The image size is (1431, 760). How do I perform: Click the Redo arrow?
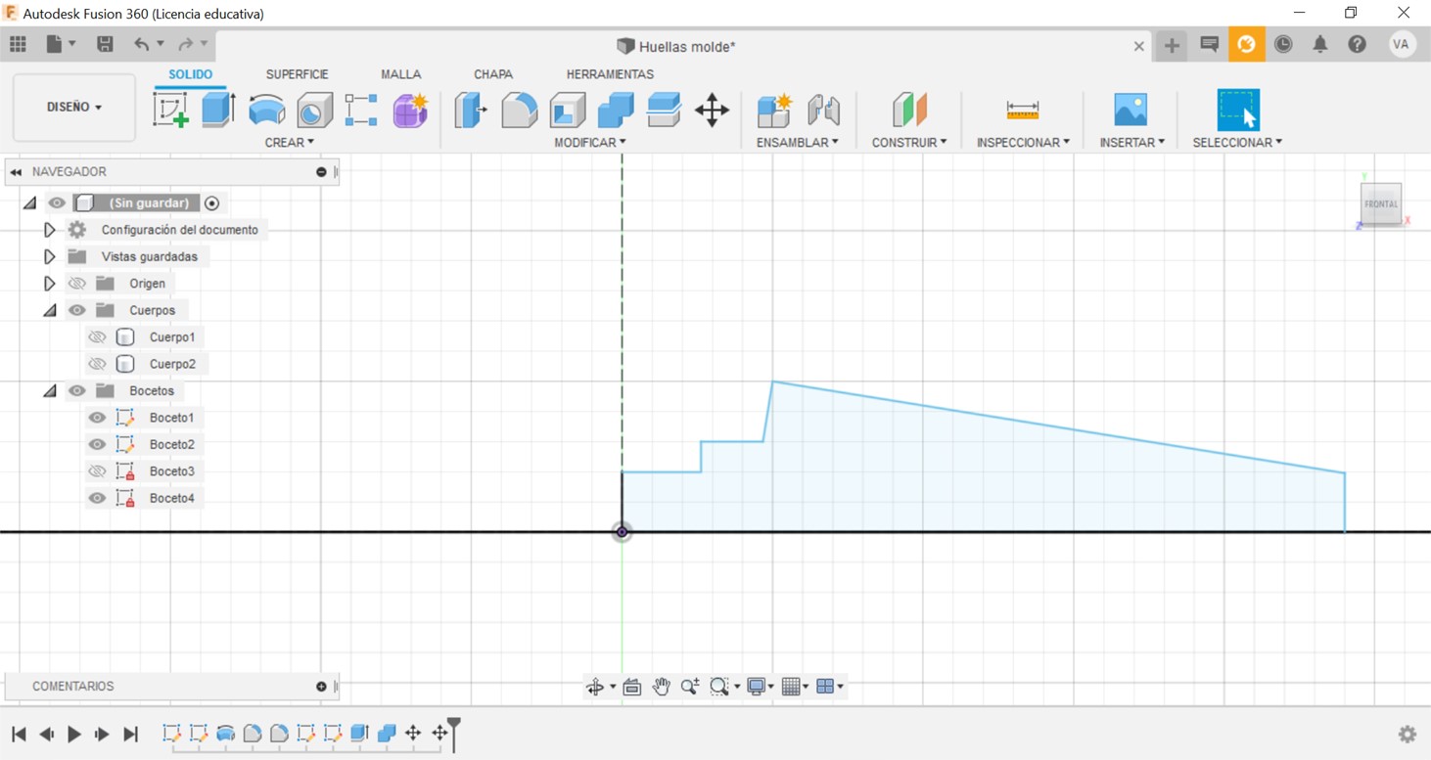(x=185, y=44)
